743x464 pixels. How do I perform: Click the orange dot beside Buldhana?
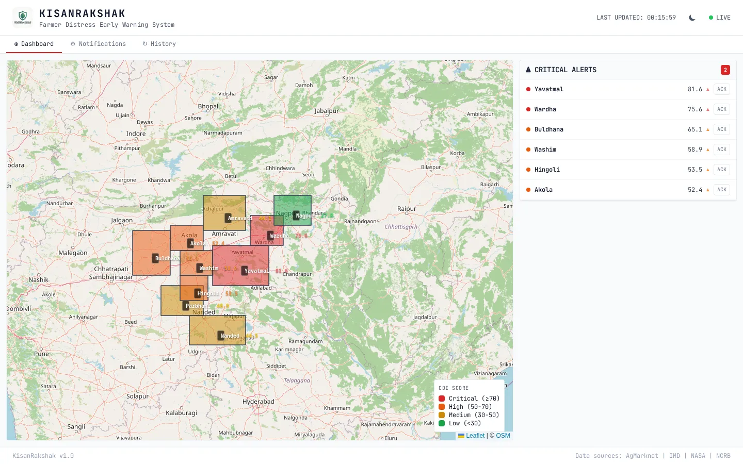528,129
